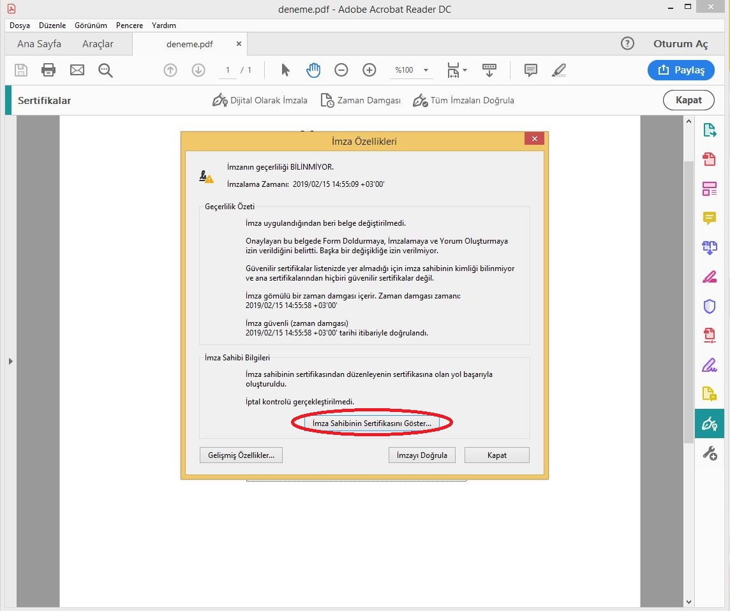This screenshot has height=611, width=730.
Task: Open zoom level %100 dropdown
Action: [412, 70]
